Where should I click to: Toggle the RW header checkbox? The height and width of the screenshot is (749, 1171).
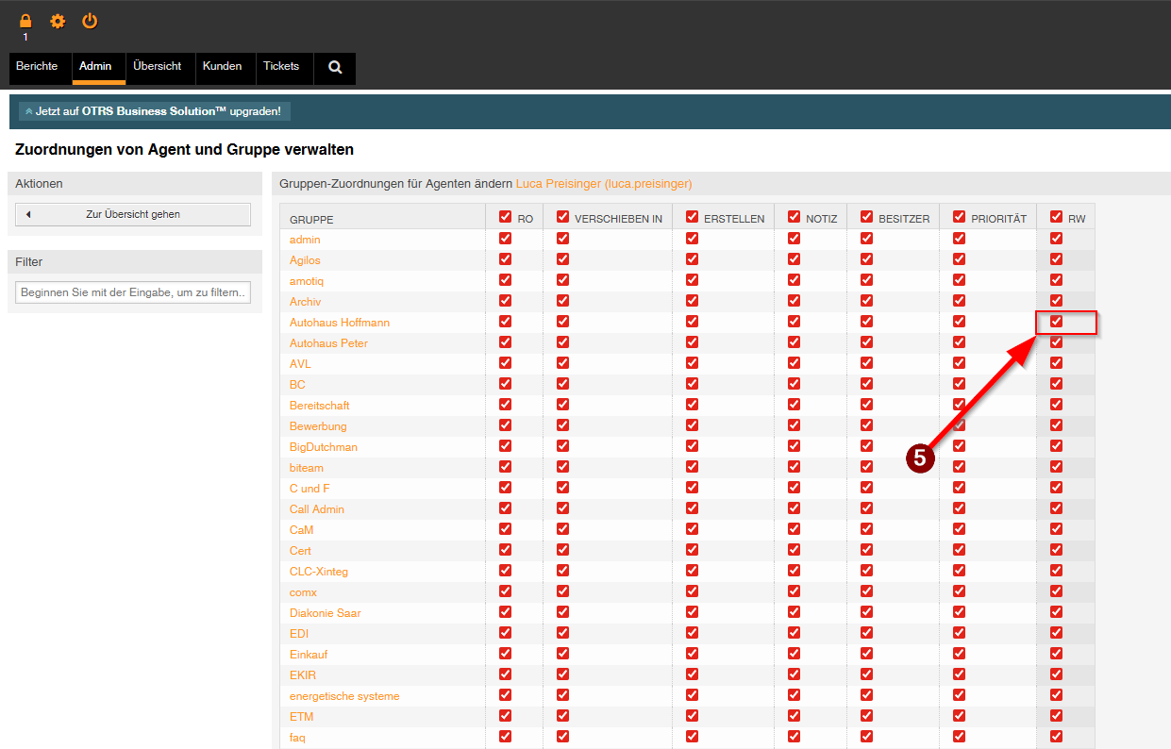tap(1056, 217)
